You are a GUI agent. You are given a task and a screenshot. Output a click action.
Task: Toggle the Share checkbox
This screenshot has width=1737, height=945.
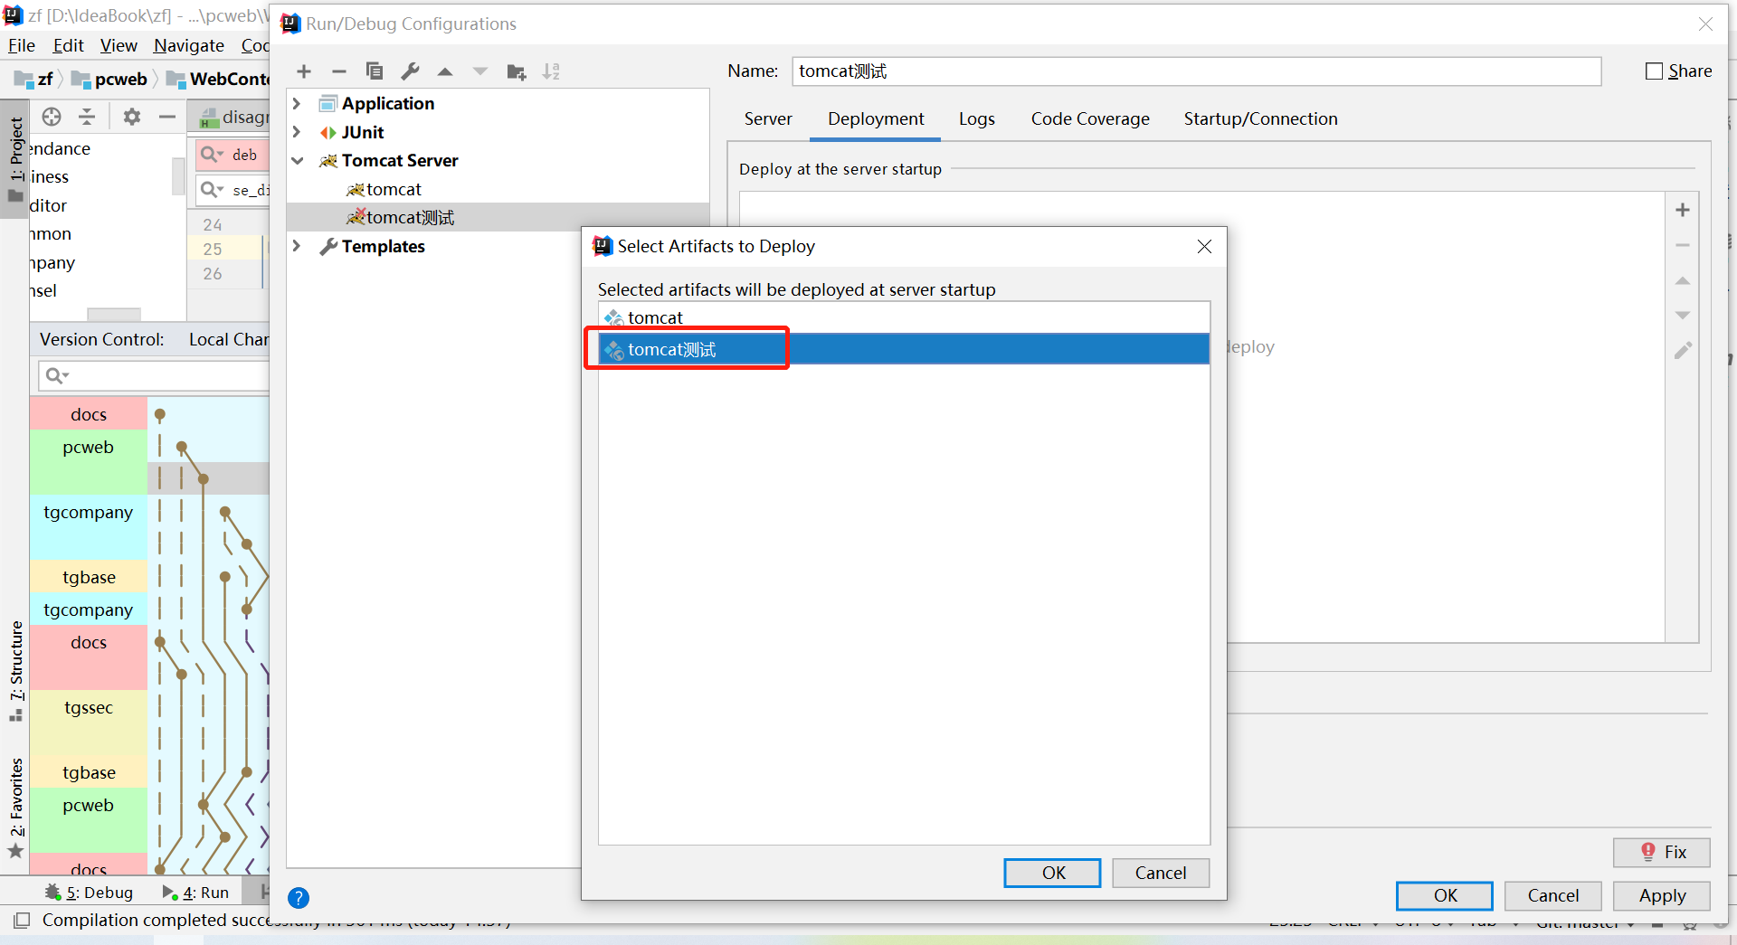coord(1654,71)
